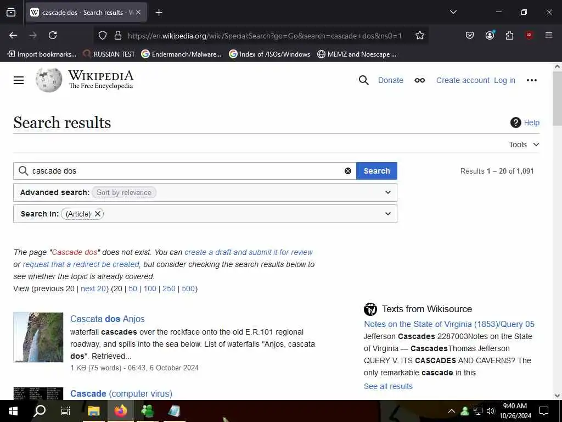Open Task View on the taskbar
This screenshot has height=422, width=562.
click(66, 411)
